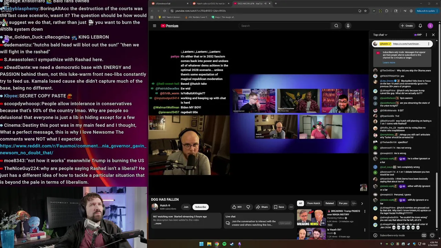Open Chrome apps grid in bookmarks bar
Viewport: 441px width, 248px height.
(152, 17)
